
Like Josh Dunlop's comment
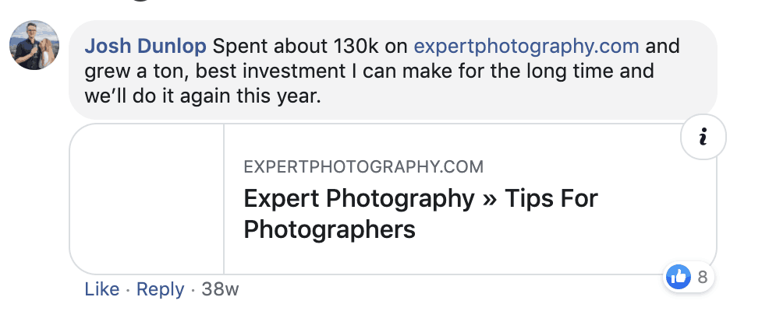pyautogui.click(x=101, y=290)
